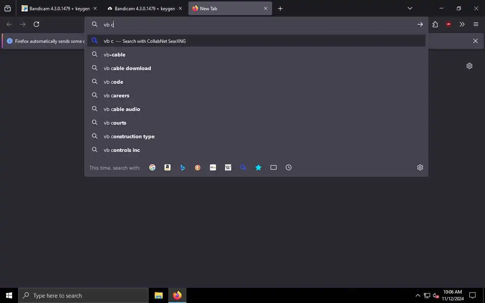Search with DuckDuckGo one-off engine icon

coord(198,167)
